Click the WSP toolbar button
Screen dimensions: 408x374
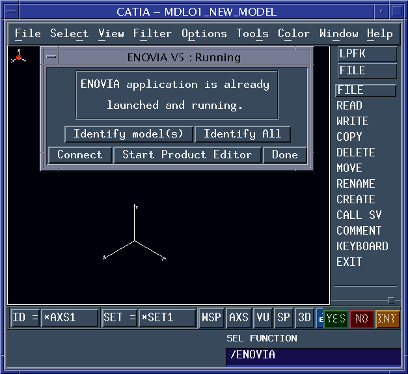coord(211,318)
